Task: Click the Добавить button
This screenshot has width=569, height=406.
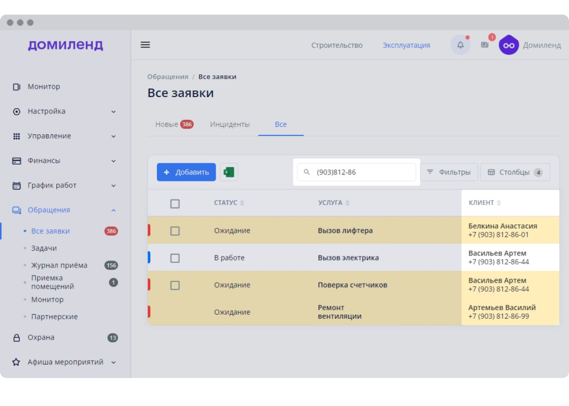Action: tap(186, 172)
